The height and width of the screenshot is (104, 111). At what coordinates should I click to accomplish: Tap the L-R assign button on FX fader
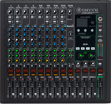80,94
